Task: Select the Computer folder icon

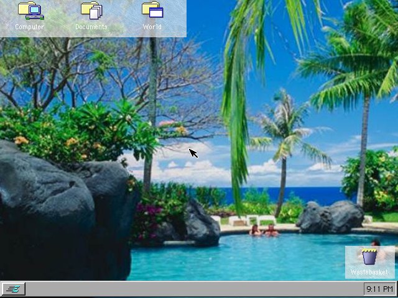Action: click(30, 11)
